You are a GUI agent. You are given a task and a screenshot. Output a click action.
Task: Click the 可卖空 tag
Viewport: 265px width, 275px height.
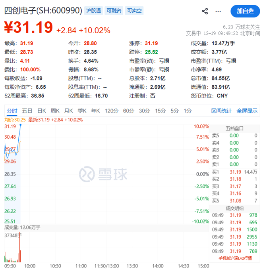coord(134,11)
